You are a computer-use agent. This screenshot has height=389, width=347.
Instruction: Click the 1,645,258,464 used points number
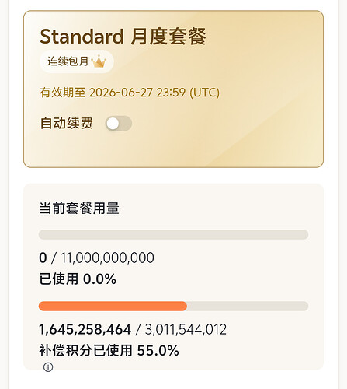point(85,329)
